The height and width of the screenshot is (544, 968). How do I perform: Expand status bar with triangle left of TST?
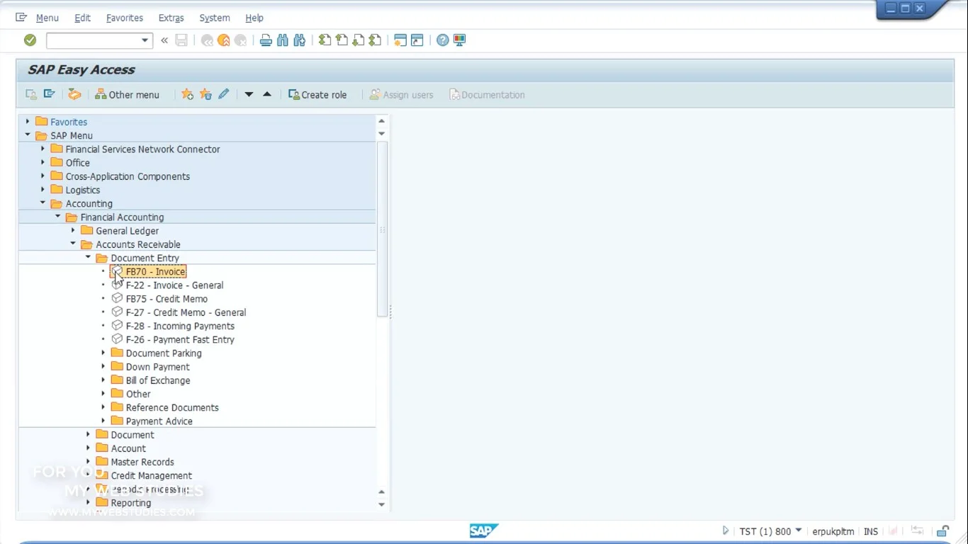pyautogui.click(x=725, y=531)
